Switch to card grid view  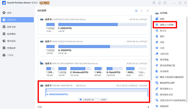tap(136, 11)
